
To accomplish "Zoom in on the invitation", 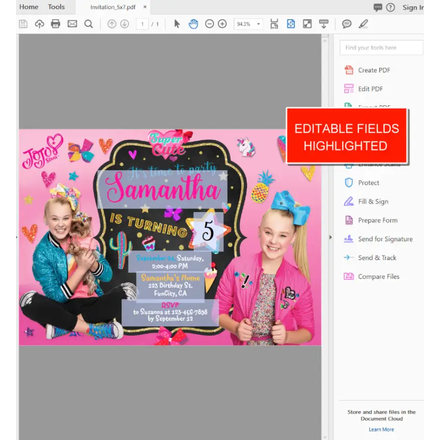I will point(222,24).
